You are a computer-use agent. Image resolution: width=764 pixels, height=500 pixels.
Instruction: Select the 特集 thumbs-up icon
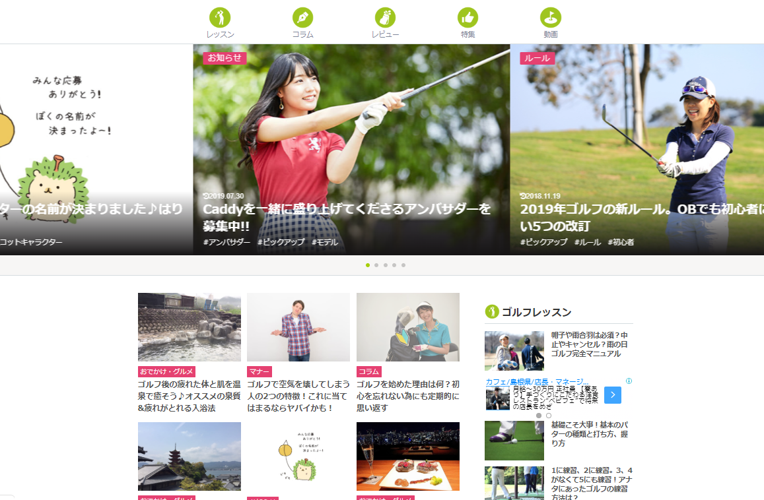pos(468,18)
